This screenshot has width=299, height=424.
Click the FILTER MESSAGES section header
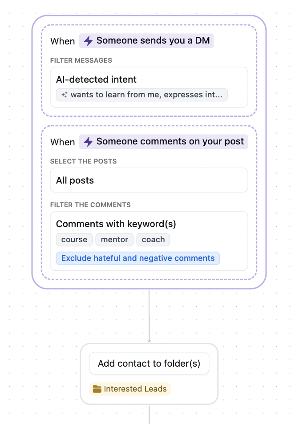point(81,60)
